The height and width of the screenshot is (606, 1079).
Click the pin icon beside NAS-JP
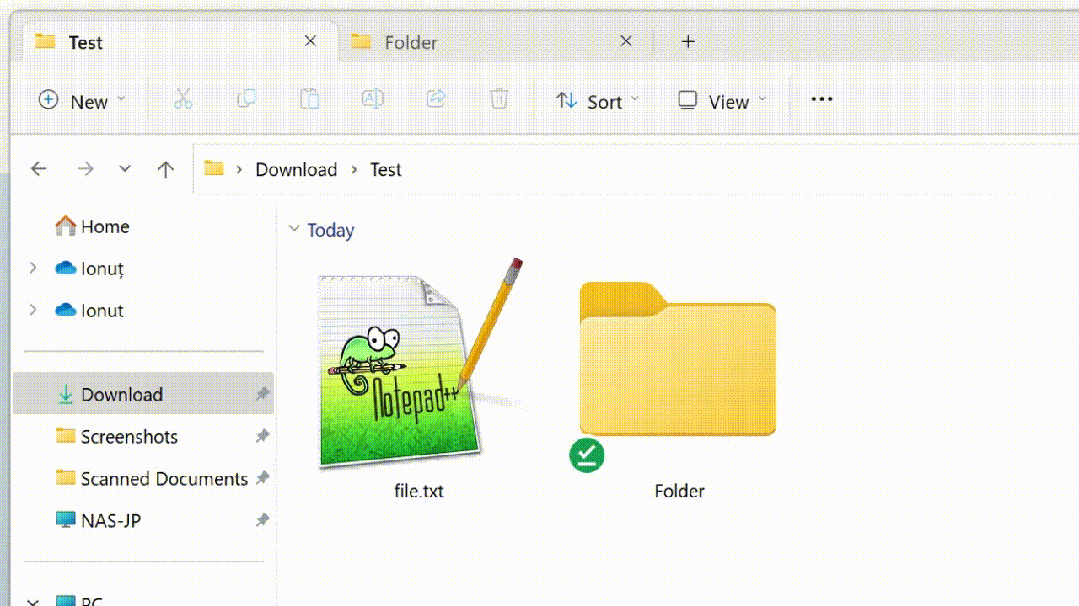[x=262, y=520]
